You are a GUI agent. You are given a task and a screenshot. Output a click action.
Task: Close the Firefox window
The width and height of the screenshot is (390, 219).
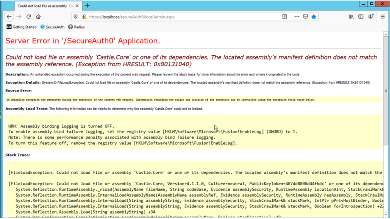point(382,4)
